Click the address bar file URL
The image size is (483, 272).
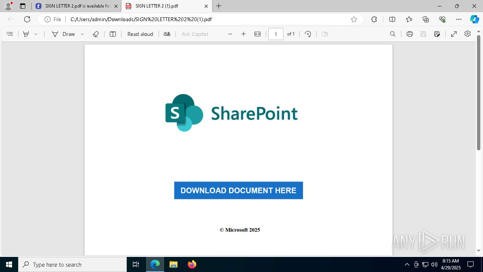[141, 19]
